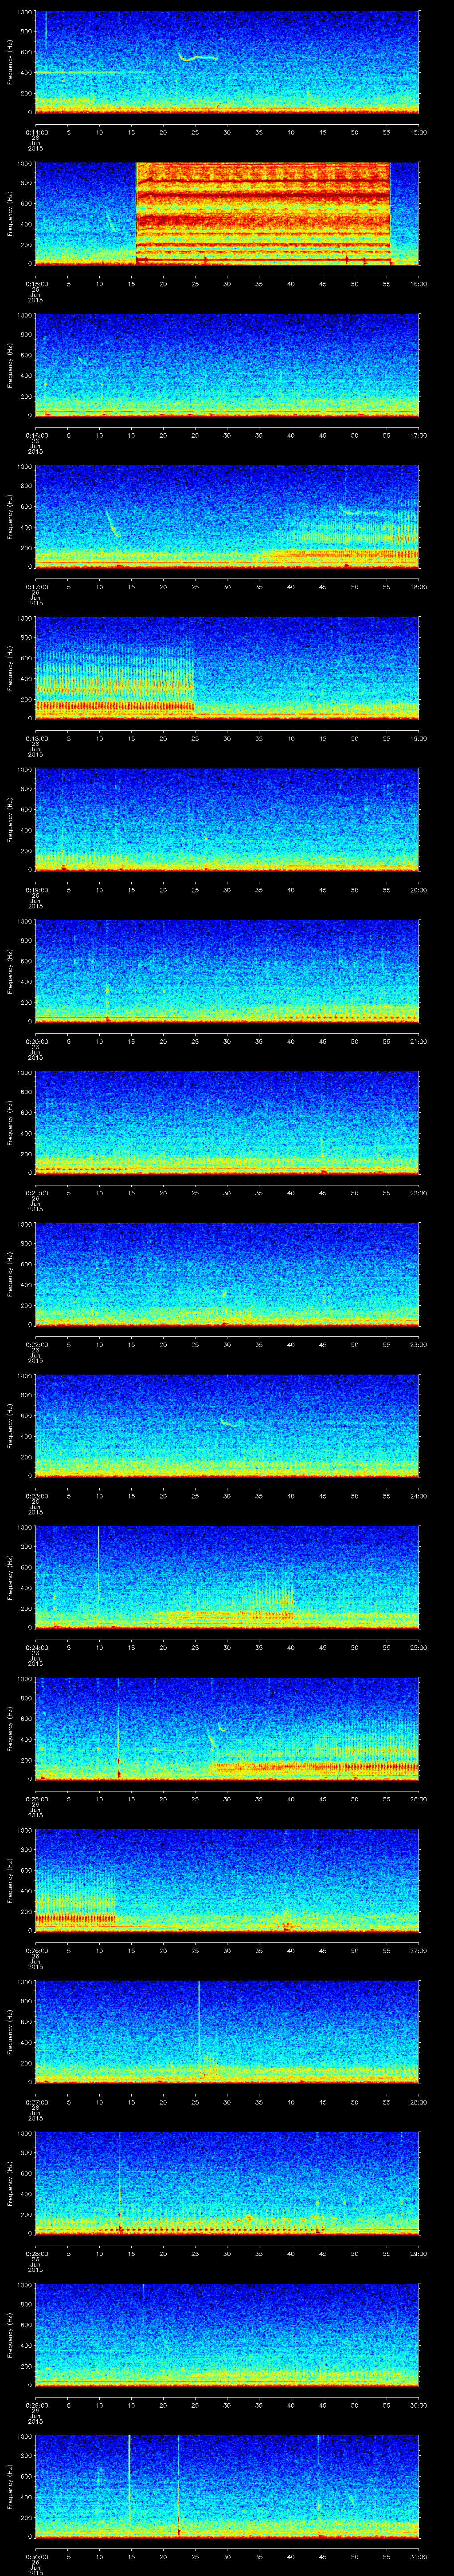Open the spectrogram panel starting at 0:29:00
Viewport: 454px width, 2576px height.
(x=227, y=2334)
